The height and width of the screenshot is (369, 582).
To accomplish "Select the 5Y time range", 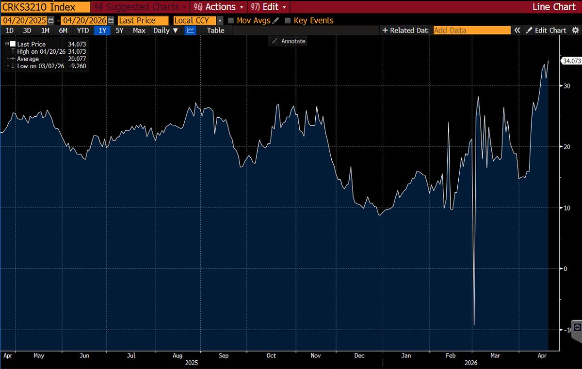I will [x=119, y=30].
